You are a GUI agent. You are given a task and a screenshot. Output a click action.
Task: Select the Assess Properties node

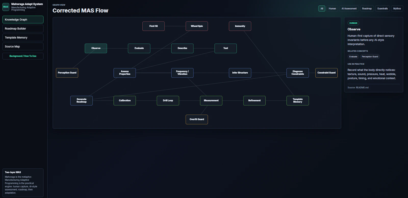click(x=125, y=73)
